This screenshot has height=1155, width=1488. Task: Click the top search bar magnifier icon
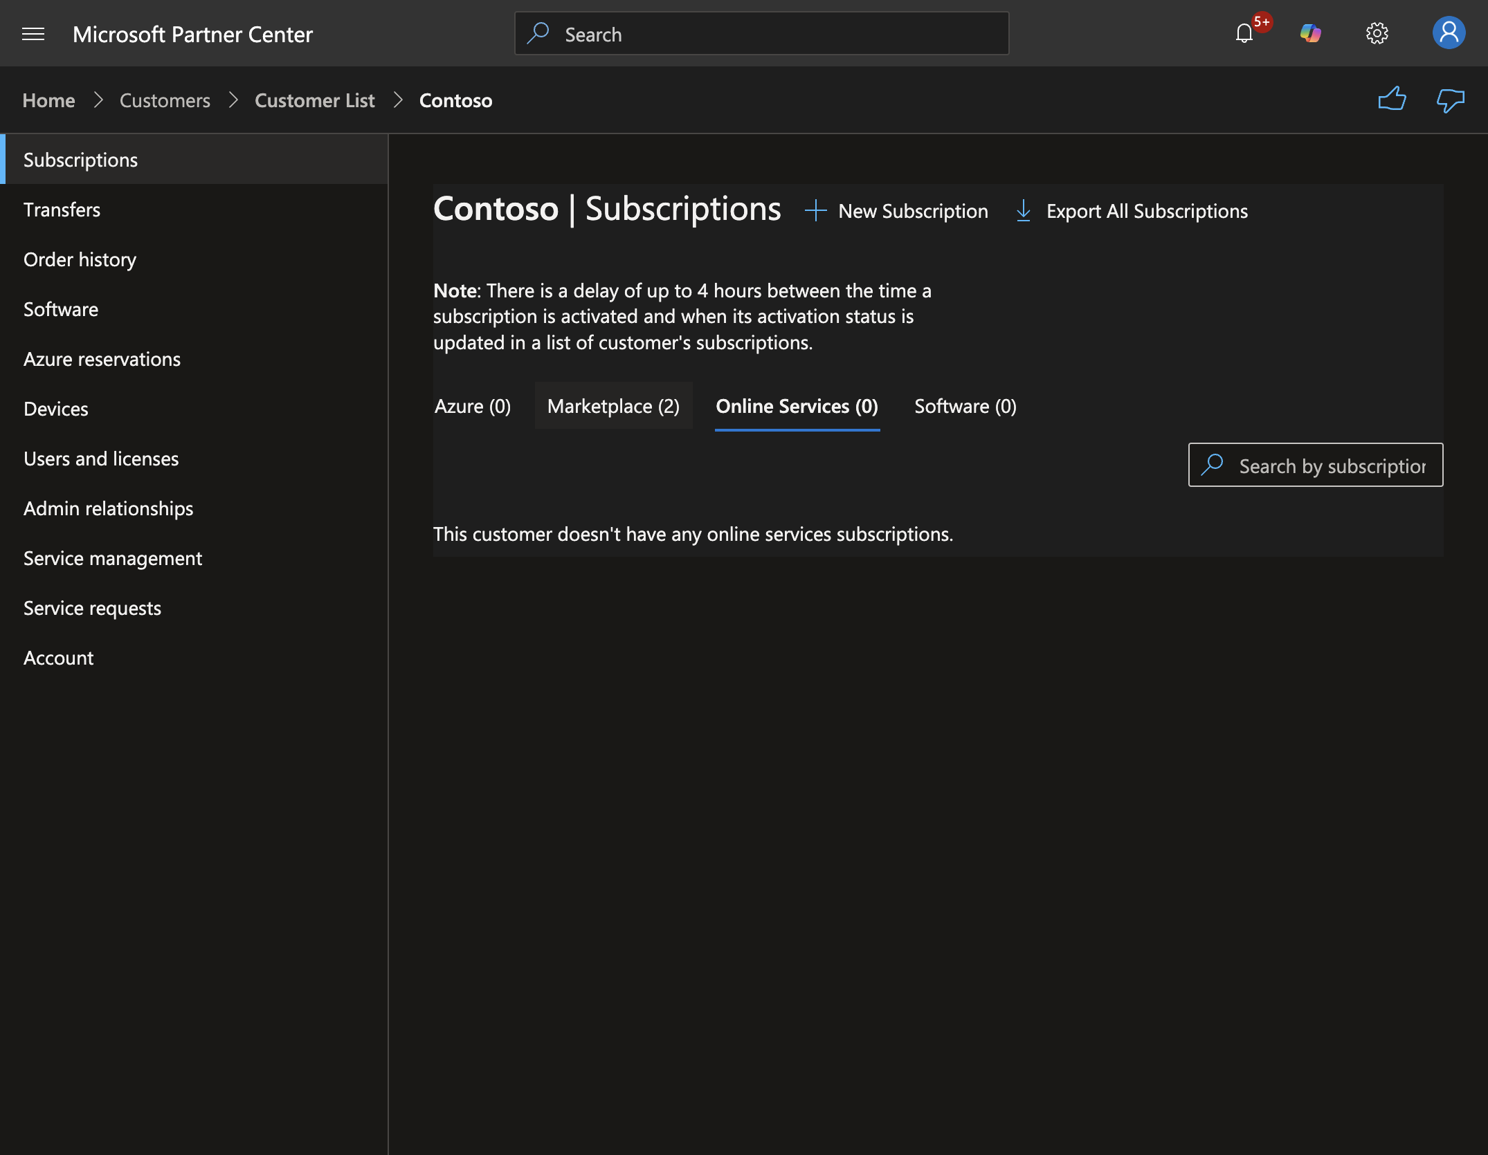click(538, 33)
